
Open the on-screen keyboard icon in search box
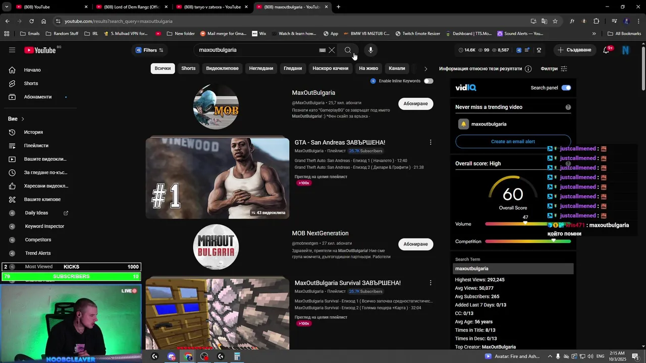point(322,50)
